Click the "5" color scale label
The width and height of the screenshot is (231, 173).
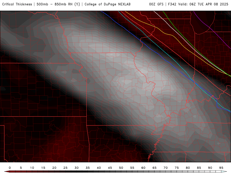point(21,168)
